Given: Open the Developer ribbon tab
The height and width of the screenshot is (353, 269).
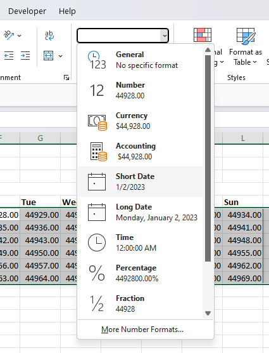Looking at the screenshot, I should (27, 11).
